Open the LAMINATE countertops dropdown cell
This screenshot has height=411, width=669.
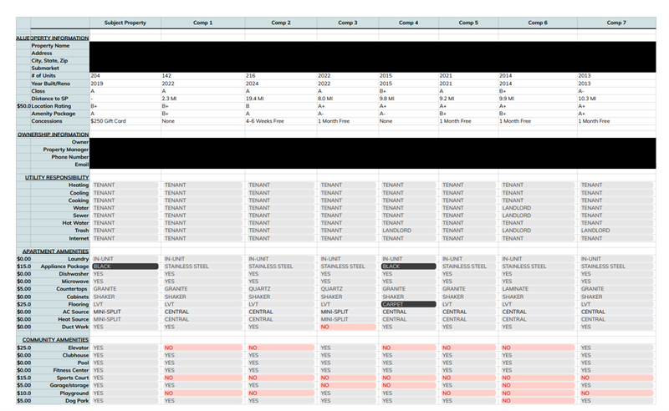point(538,289)
